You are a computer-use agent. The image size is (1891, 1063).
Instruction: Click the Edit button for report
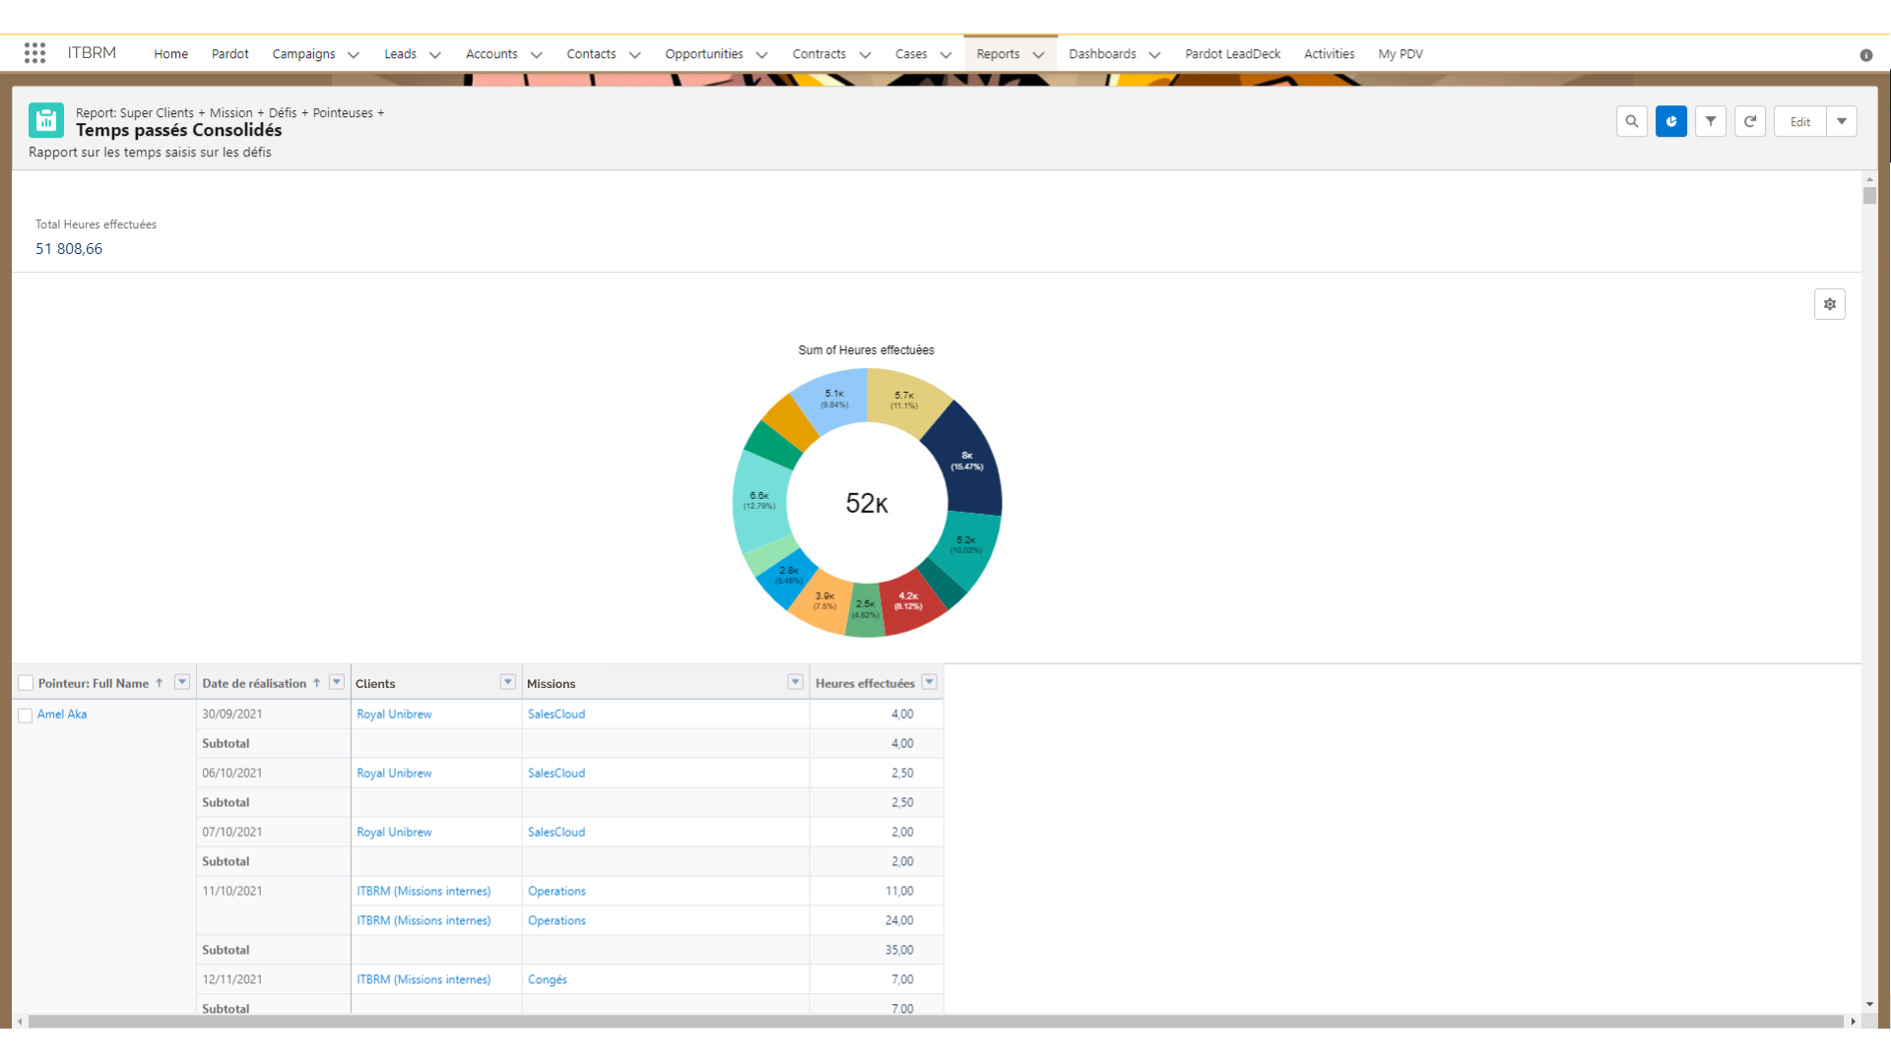coord(1800,121)
